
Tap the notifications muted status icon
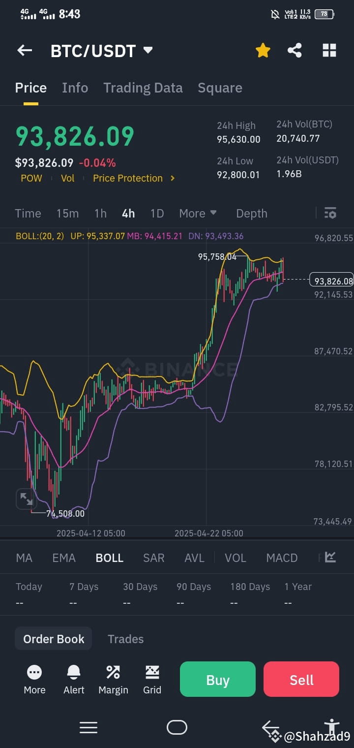point(275,14)
